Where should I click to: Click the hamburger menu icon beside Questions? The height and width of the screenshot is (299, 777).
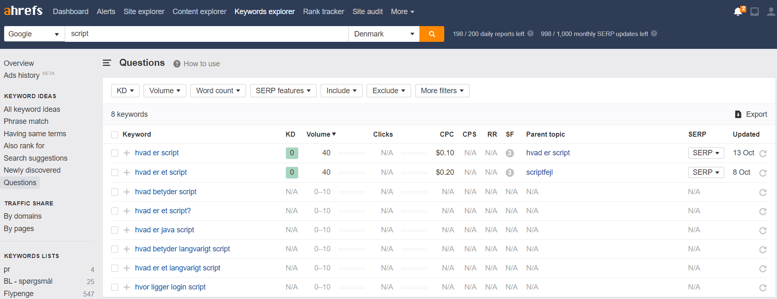pos(107,63)
